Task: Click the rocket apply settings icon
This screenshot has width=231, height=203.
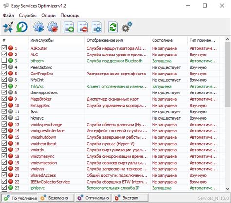Action: click(x=8, y=27)
